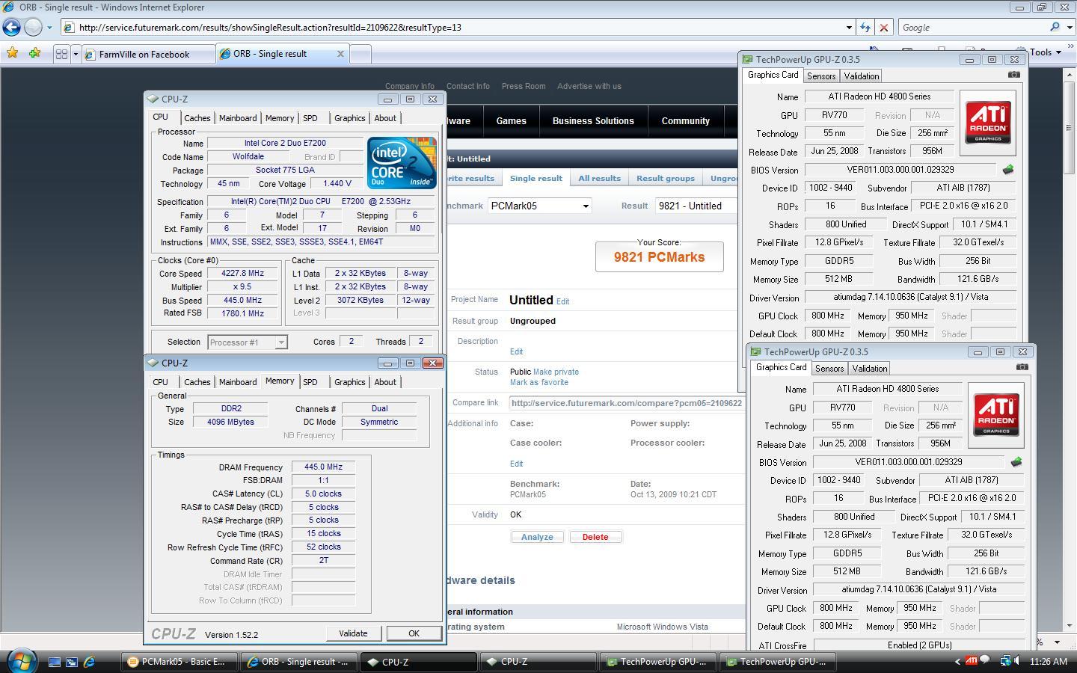Click the Mark as favorite link
Image resolution: width=1077 pixels, height=673 pixels.
(x=539, y=382)
